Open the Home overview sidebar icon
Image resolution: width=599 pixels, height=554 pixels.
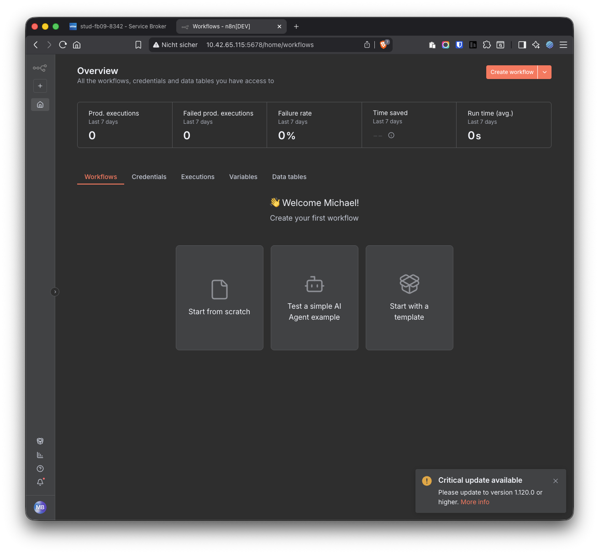[40, 105]
